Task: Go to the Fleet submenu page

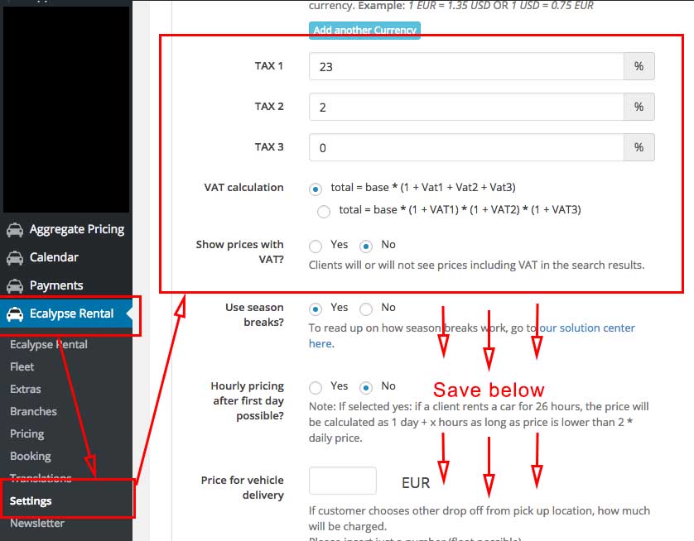Action: (22, 366)
